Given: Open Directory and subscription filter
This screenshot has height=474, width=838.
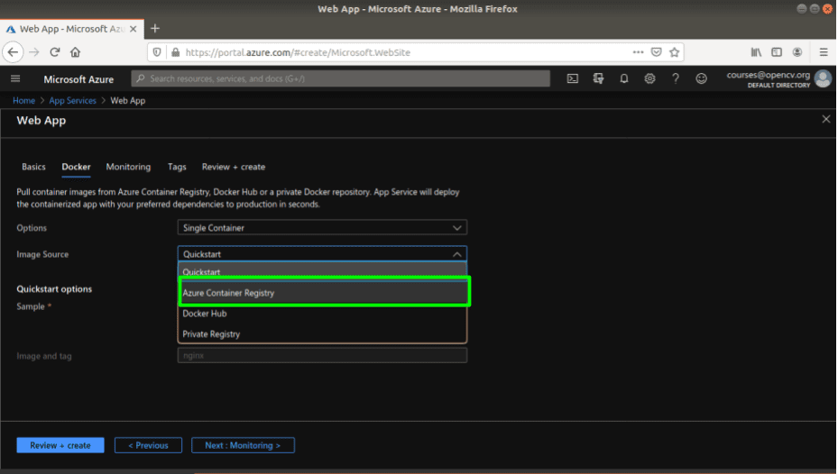Looking at the screenshot, I should tap(598, 79).
